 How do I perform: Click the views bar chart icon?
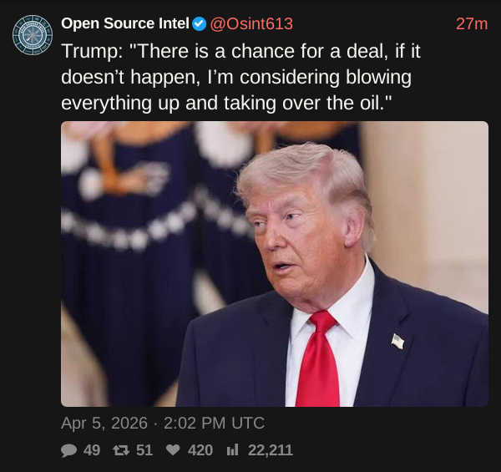[232, 450]
